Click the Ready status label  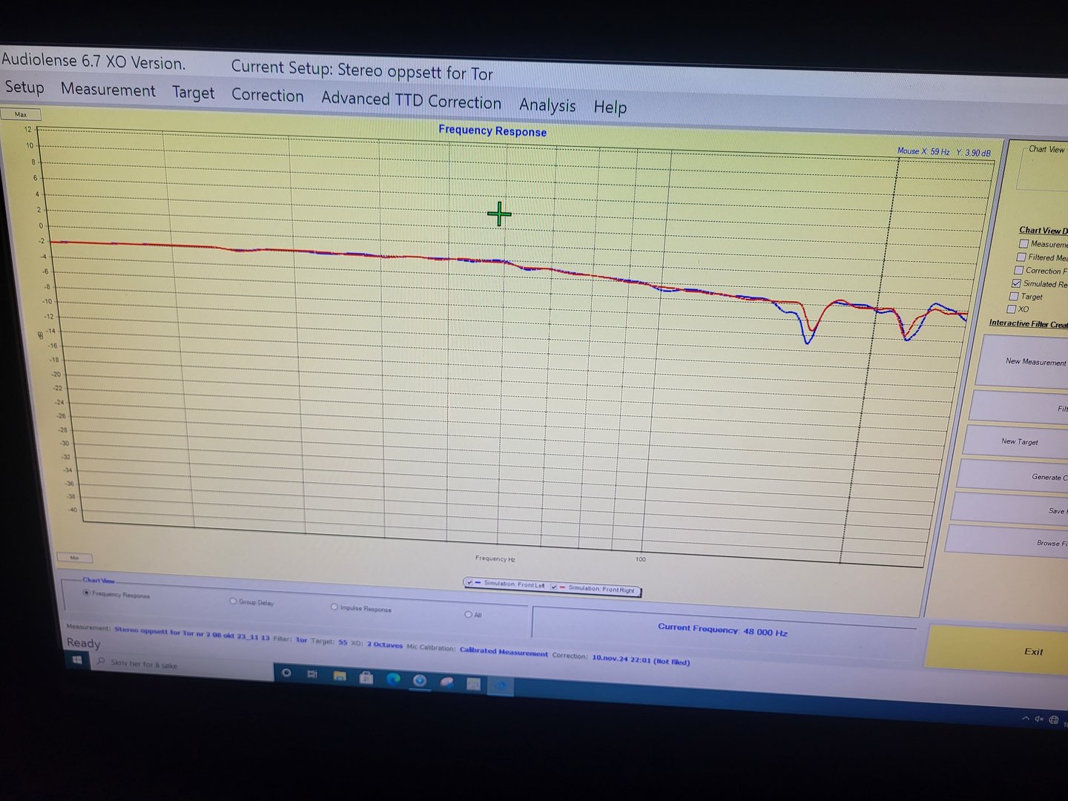click(83, 643)
